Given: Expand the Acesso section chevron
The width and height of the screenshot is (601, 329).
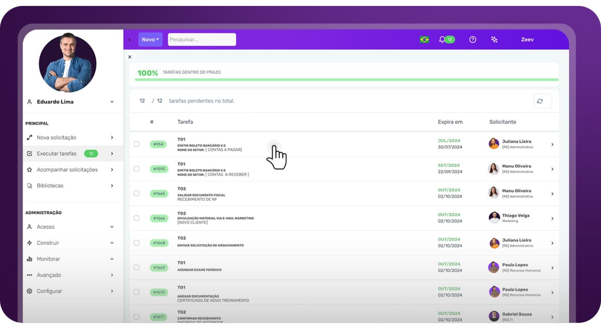Looking at the screenshot, I should tap(112, 227).
